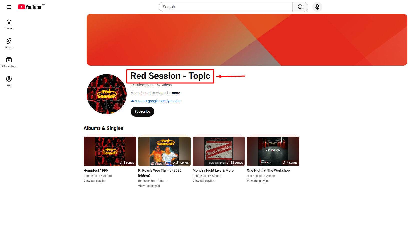416x227 pixels.
Task: Click Red Session artist under Hempfest 1996
Action: tap(92, 176)
